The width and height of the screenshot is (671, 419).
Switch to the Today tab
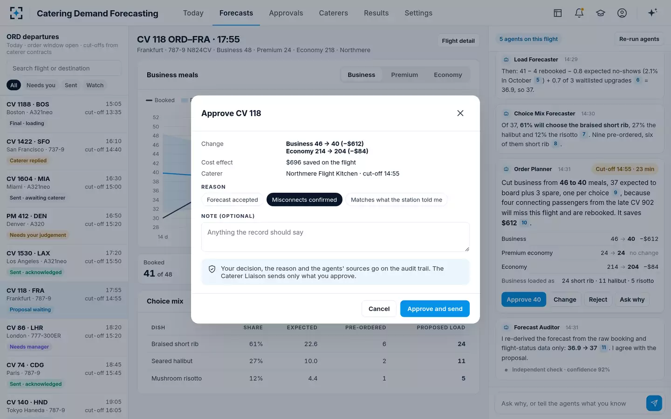[x=193, y=13]
